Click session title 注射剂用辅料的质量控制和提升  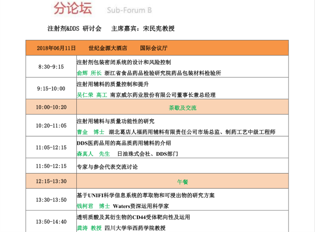(113, 84)
